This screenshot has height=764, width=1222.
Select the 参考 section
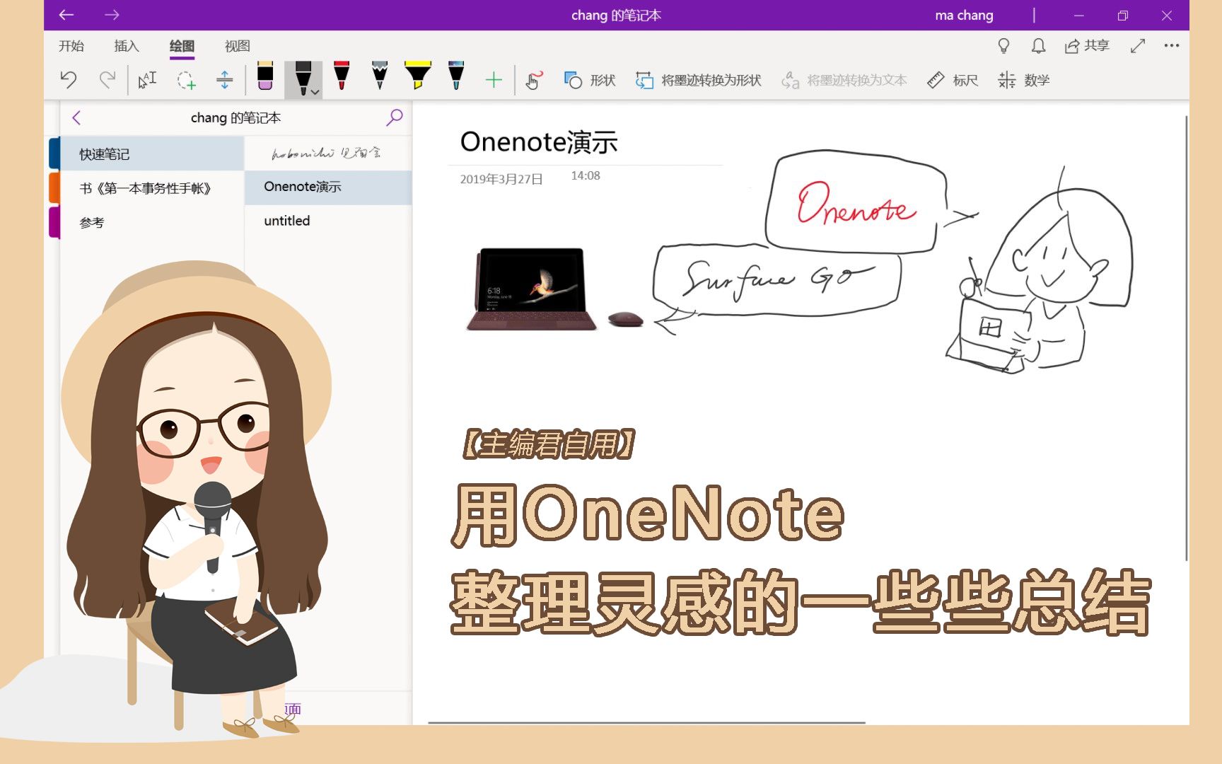[152, 222]
